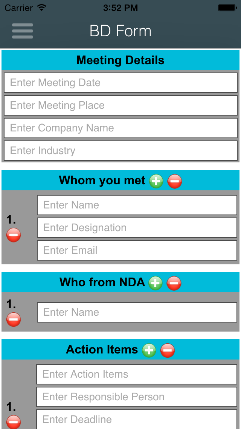Add a new Action Items entry
The image size is (241, 429).
149,350
